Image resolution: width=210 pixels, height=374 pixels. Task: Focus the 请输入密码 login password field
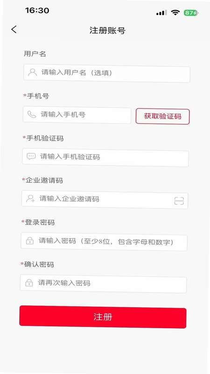104,242
